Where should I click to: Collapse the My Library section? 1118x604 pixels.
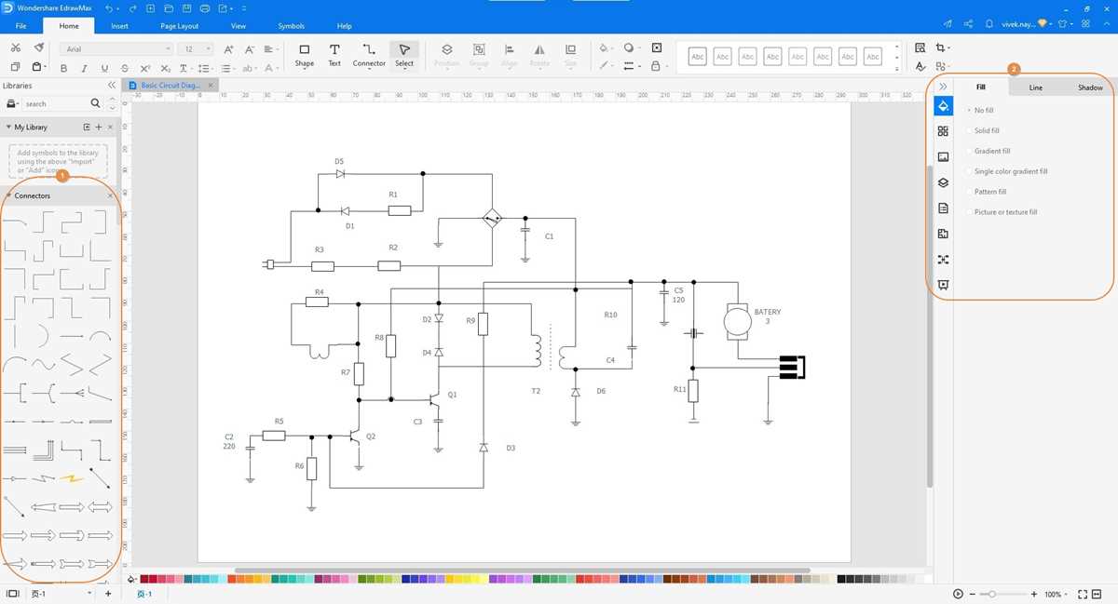point(9,127)
